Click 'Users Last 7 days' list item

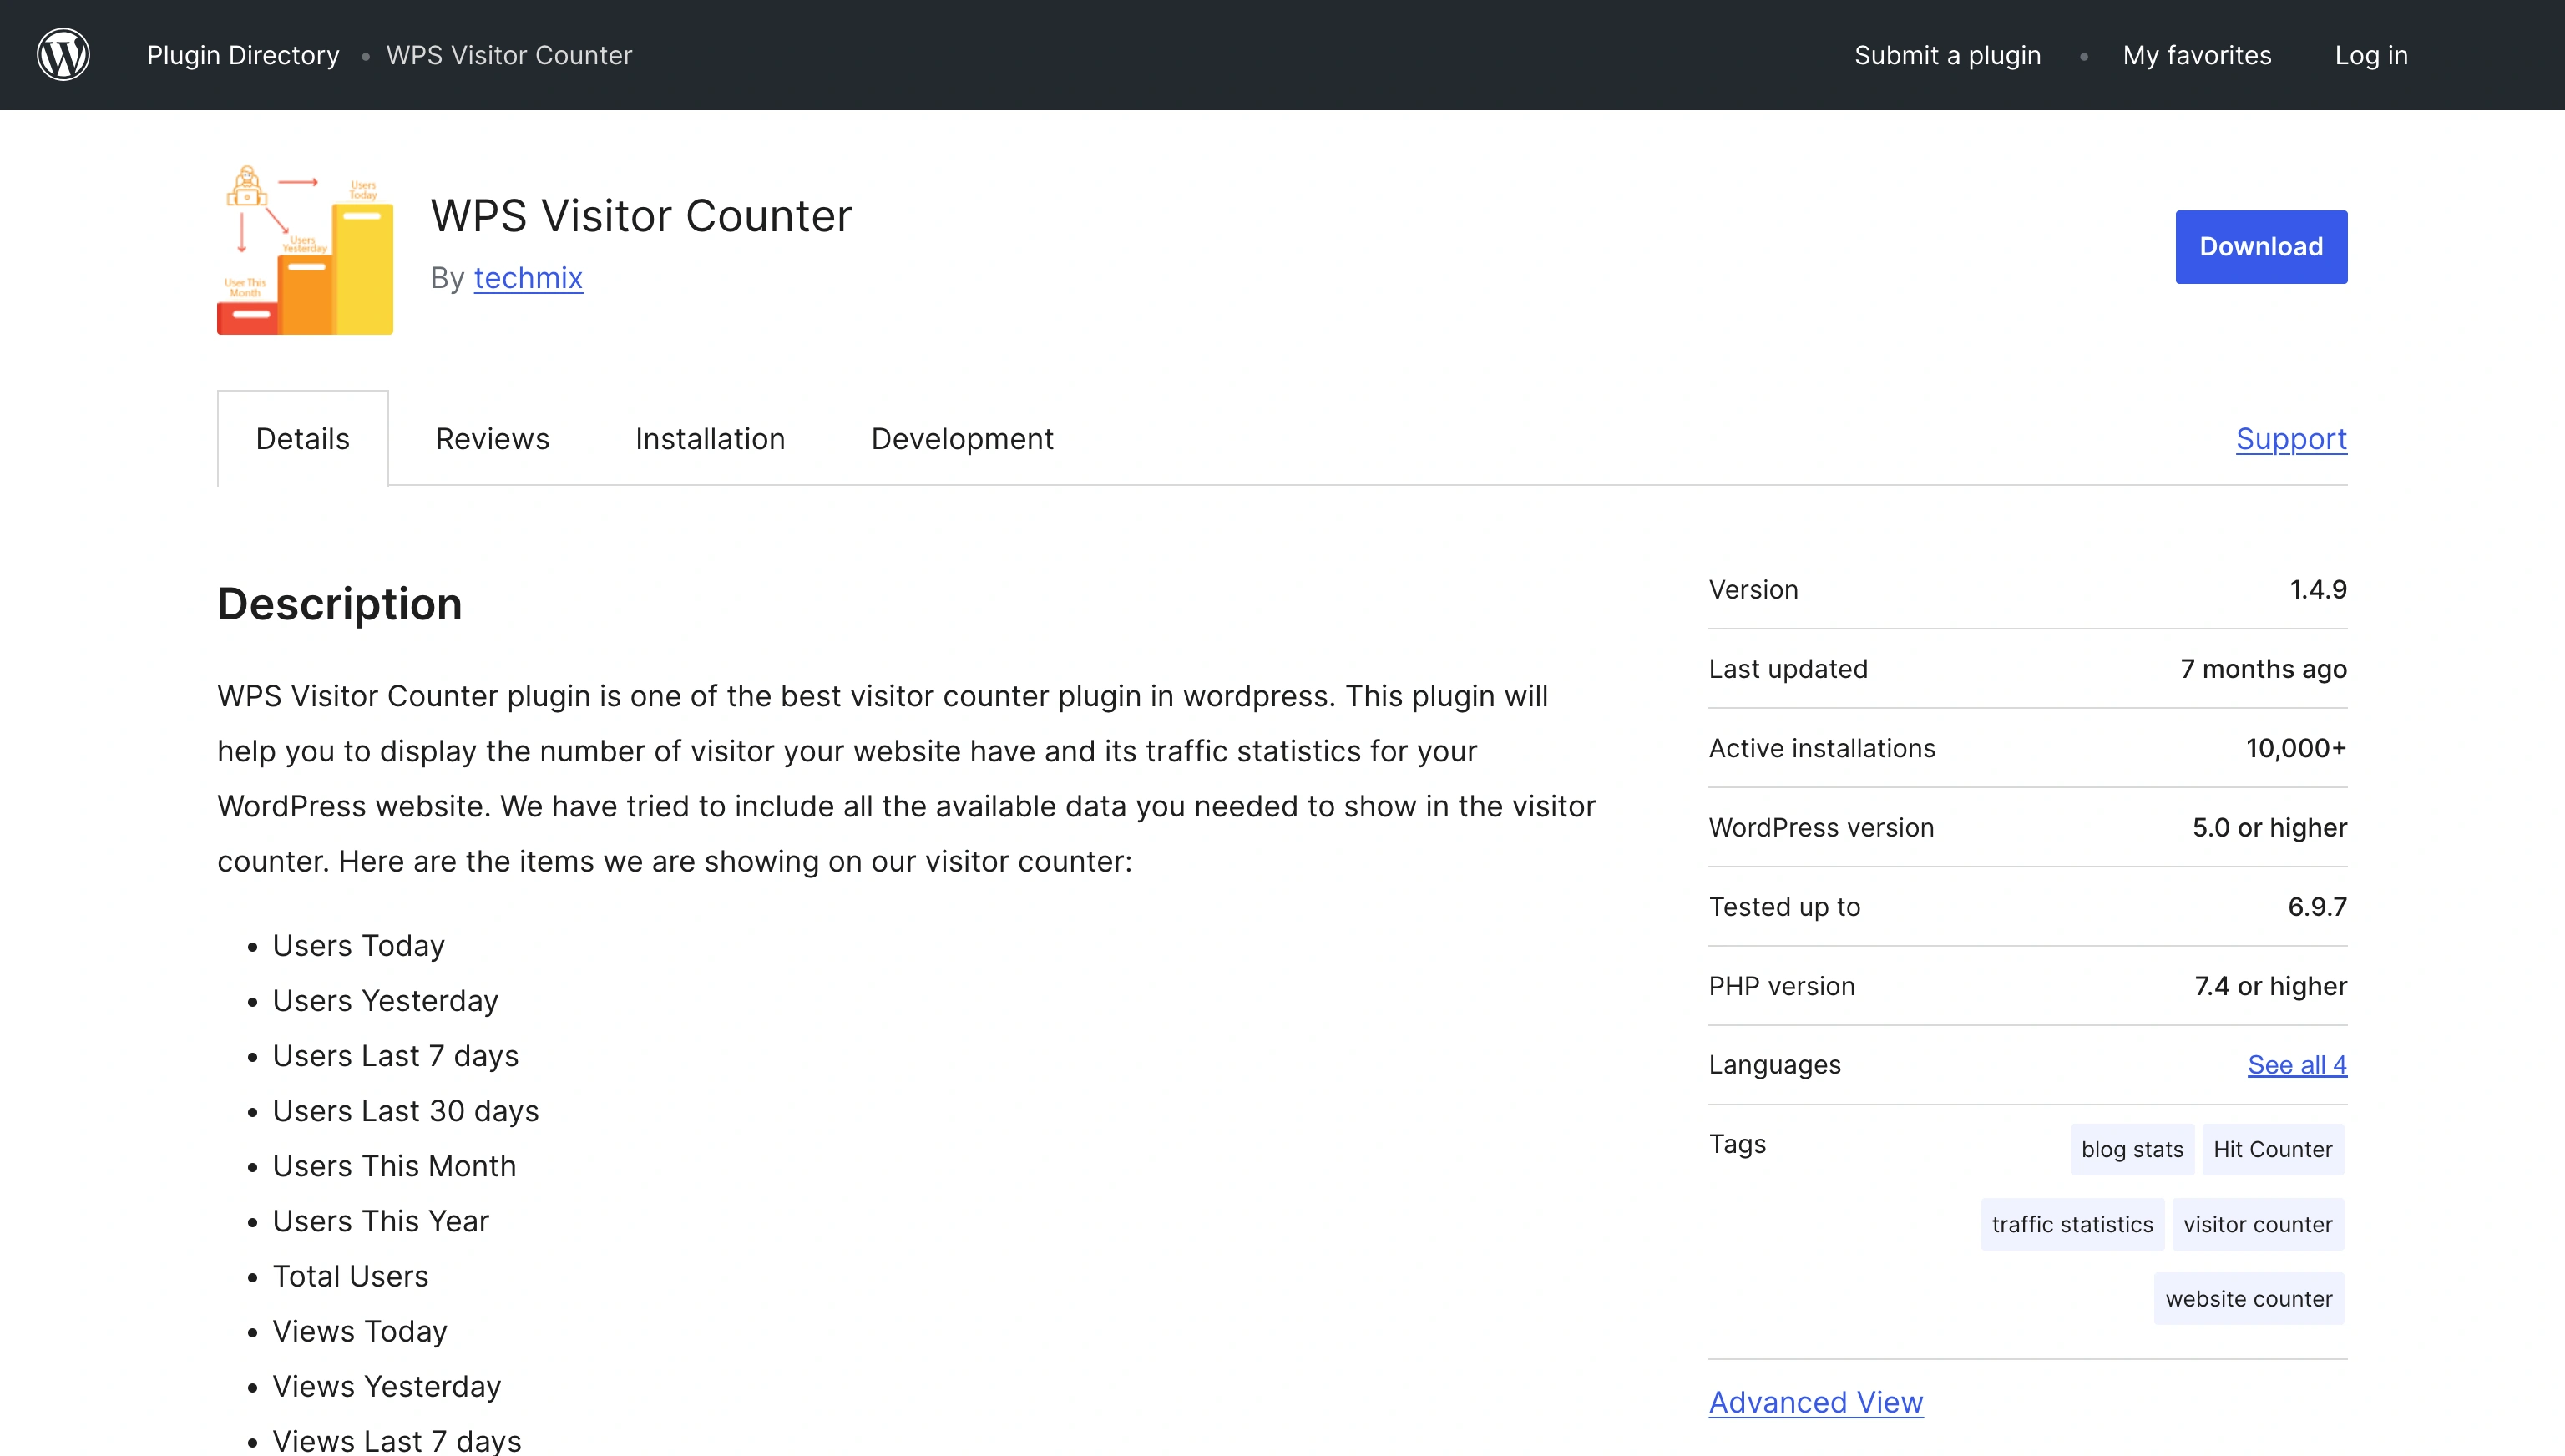tap(395, 1055)
